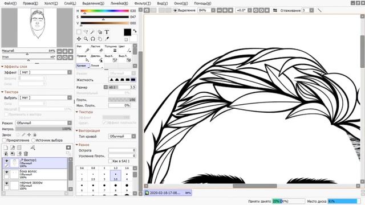This screenshot has width=365, height=205.
Task: Select the Zoom magnifier tool
Action: [86, 39]
